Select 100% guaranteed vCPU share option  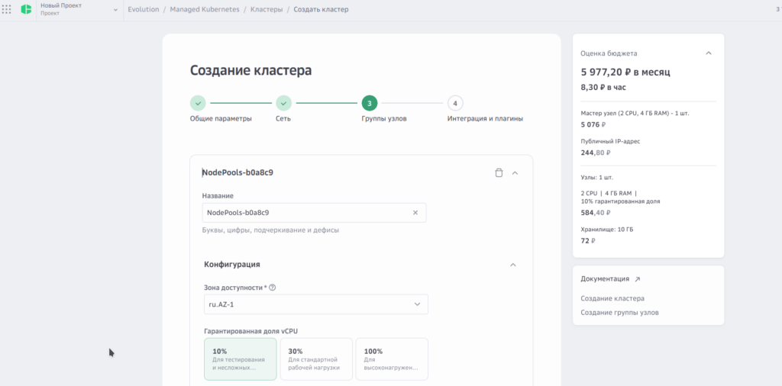pyautogui.click(x=391, y=359)
